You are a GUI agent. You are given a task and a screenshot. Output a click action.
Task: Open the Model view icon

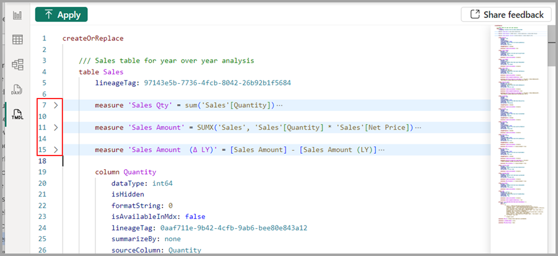click(x=17, y=64)
